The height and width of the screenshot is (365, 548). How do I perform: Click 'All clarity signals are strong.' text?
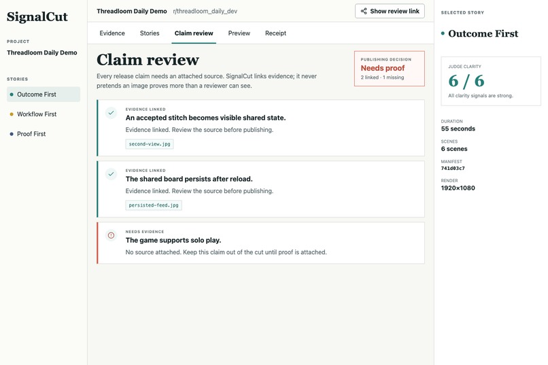[481, 96]
